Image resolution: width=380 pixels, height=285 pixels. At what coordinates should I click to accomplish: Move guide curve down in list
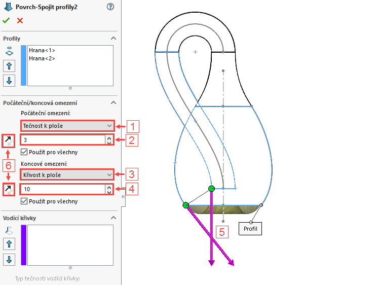(9, 260)
